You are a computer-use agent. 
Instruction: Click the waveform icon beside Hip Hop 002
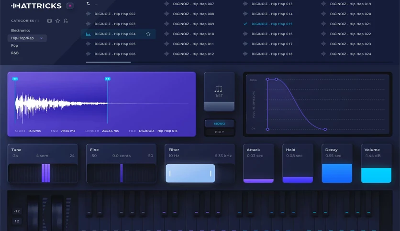88,14
